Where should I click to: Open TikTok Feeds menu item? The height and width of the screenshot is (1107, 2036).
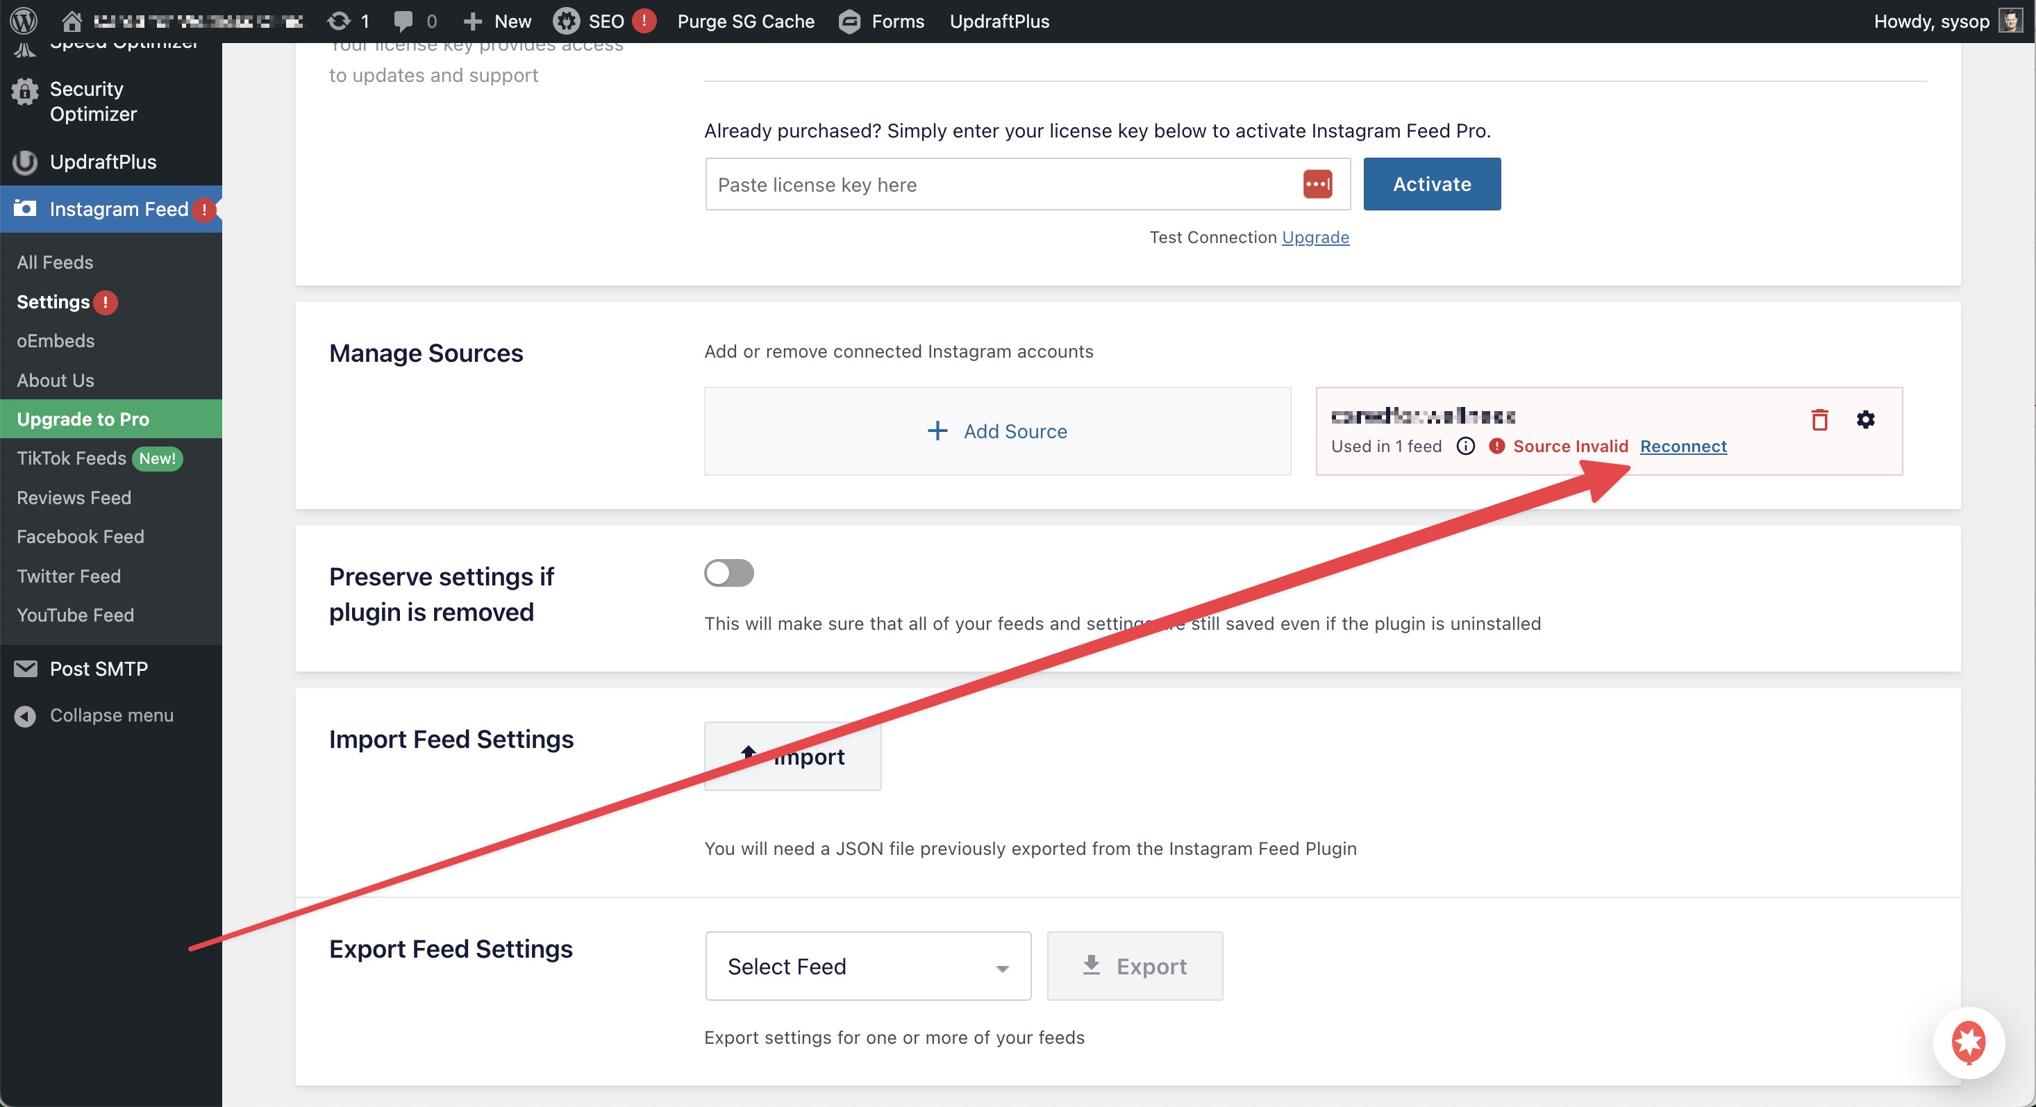pos(71,458)
